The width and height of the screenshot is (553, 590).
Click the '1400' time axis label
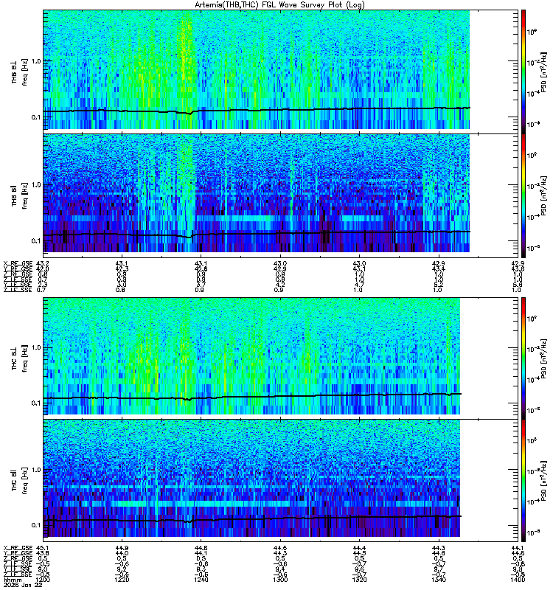pyautogui.click(x=518, y=580)
